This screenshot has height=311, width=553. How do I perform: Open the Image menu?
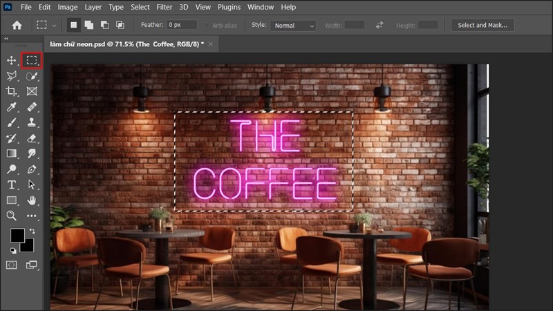(67, 7)
